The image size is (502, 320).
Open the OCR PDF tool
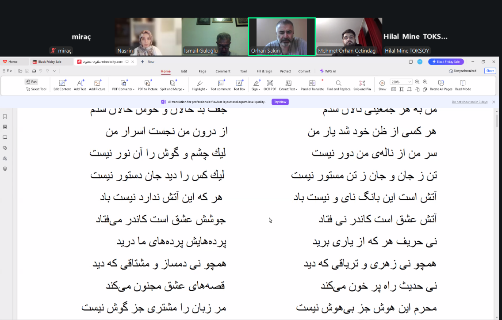point(270,83)
